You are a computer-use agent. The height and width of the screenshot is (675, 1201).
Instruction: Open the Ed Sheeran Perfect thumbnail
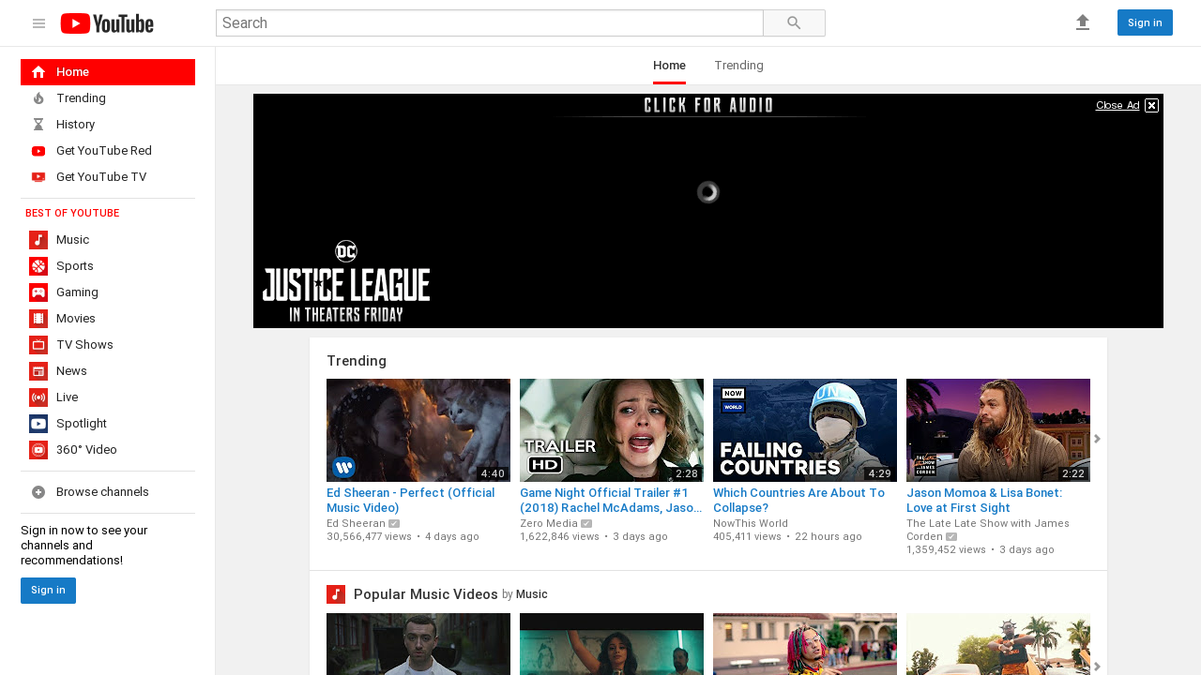coord(418,430)
